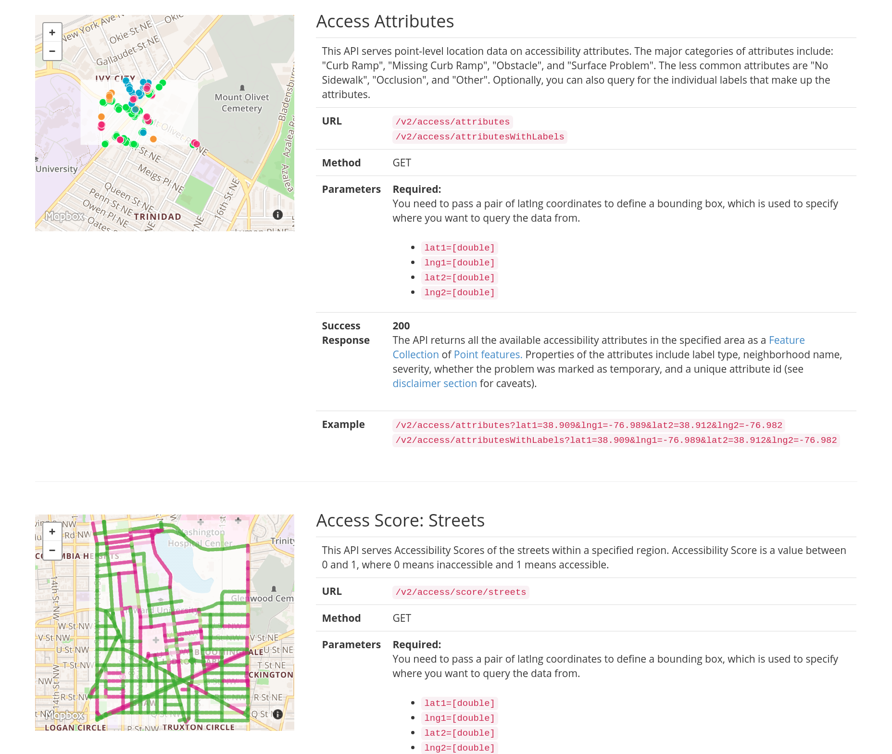Click the LOGAN CIRCLE label on streets map

75,728
